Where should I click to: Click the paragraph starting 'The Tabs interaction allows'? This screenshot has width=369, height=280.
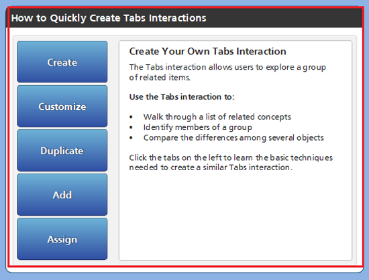227,72
